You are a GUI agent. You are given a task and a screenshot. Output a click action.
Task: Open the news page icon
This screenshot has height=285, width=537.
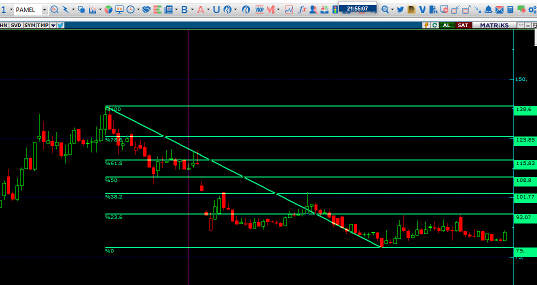pos(168,9)
